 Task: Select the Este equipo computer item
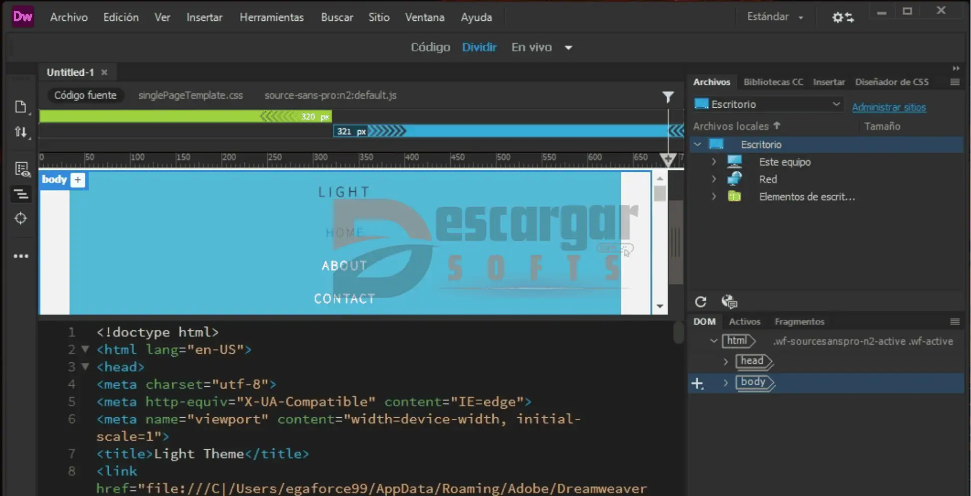(x=785, y=162)
